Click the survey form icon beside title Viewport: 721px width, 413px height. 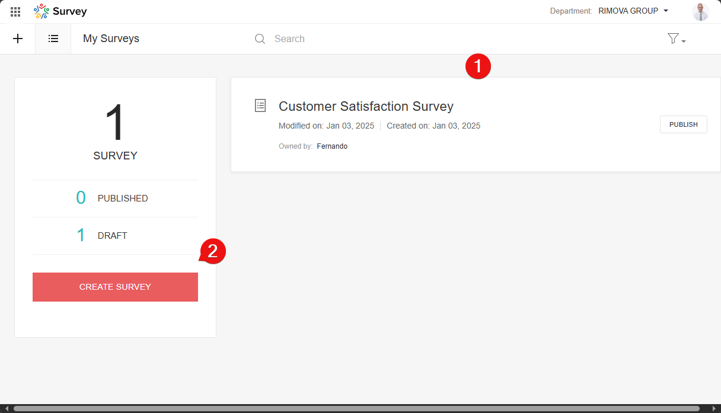tap(260, 105)
